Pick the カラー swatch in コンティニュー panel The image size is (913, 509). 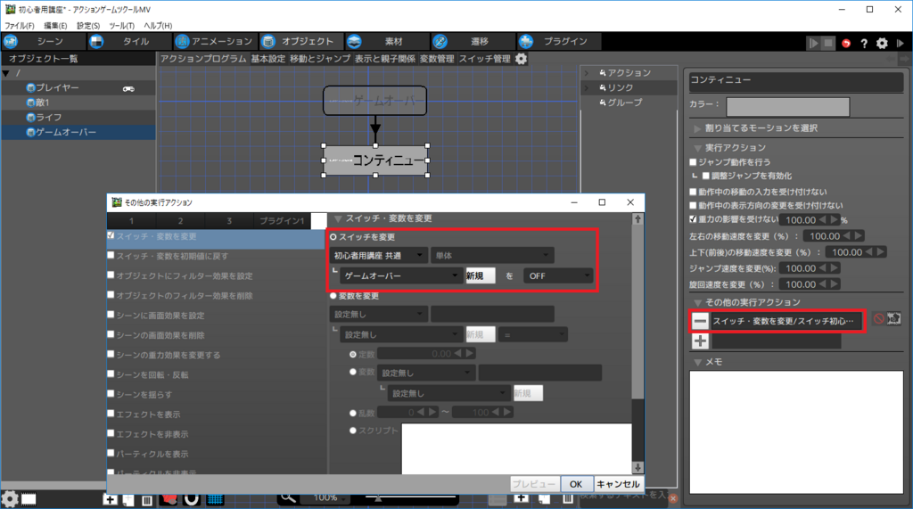pos(788,107)
